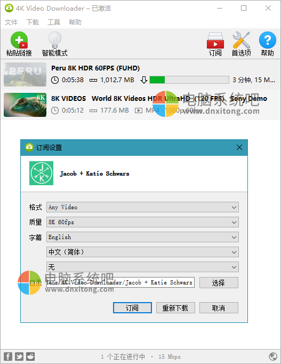Open the 文件 (File) menu

(11, 22)
